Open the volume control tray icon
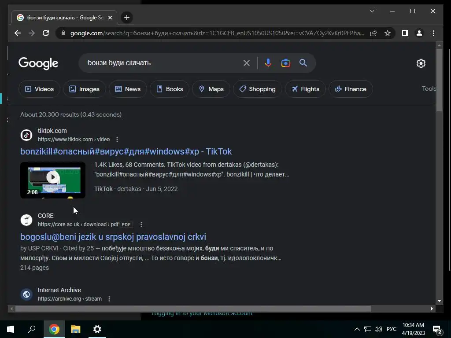 pos(378,329)
